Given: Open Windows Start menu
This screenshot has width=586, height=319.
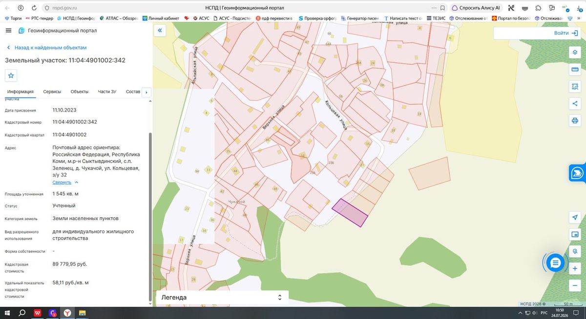Looking at the screenshot, I should coord(7,313).
